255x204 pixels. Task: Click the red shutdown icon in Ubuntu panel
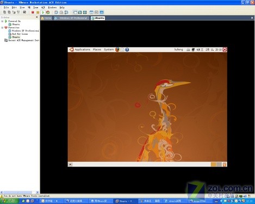(x=225, y=50)
